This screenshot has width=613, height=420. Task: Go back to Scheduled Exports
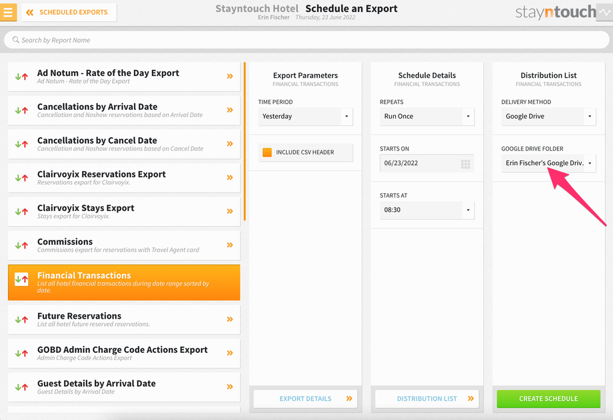pyautogui.click(x=69, y=13)
